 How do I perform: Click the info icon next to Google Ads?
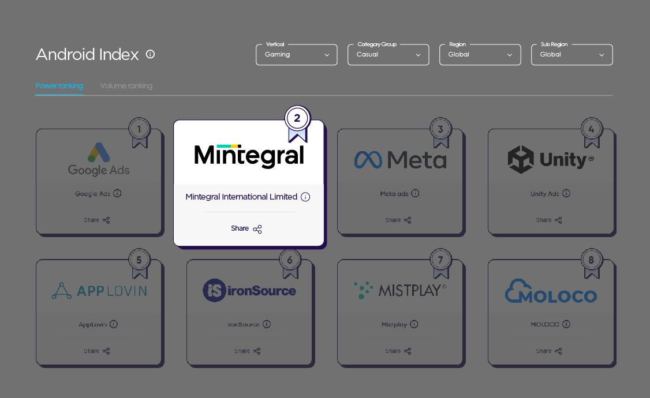[117, 193]
